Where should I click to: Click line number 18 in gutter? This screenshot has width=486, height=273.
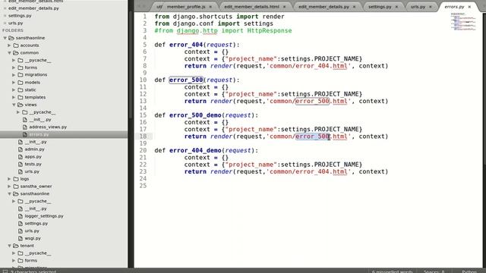coord(143,136)
